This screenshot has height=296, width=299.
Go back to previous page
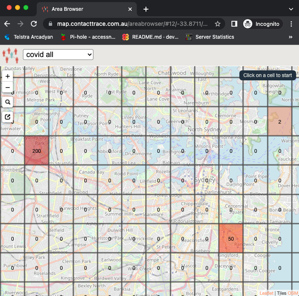(7, 24)
